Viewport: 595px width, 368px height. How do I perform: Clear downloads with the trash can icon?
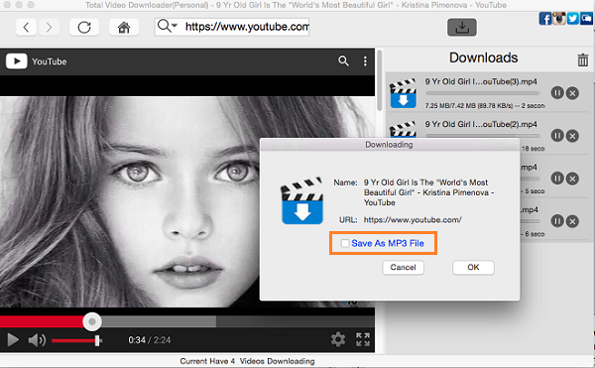click(583, 60)
